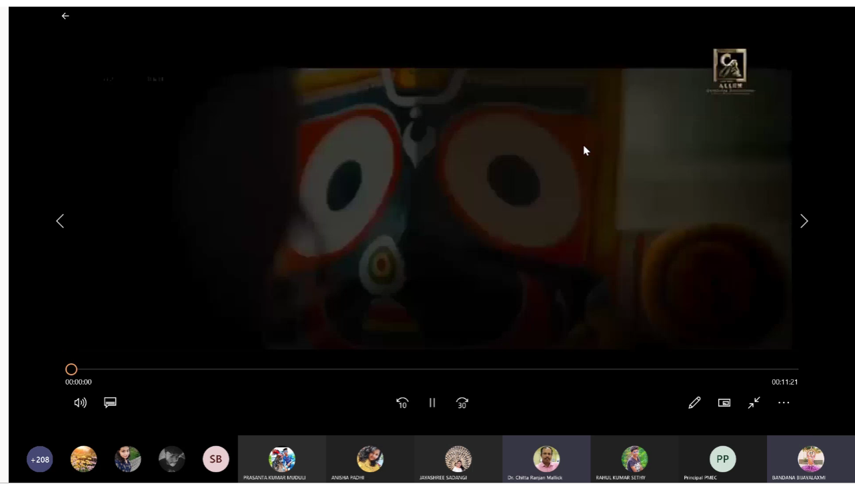Exit full screen mode
The width and height of the screenshot is (855, 486).
[x=754, y=403]
